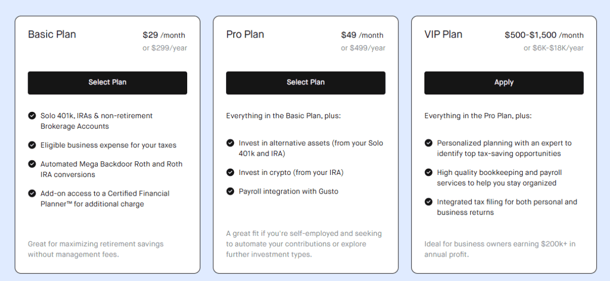Click checkmark beside Invest in alternative assets
Image resolution: width=610 pixels, height=281 pixels.
coord(230,143)
